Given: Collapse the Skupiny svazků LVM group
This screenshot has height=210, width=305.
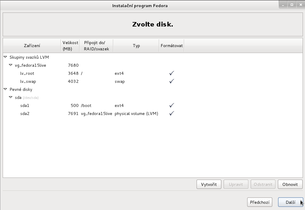Looking at the screenshot, I should [x=5, y=57].
